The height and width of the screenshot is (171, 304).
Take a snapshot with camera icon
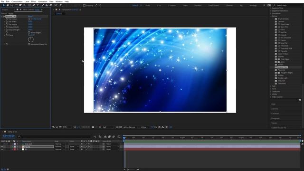click(93, 127)
